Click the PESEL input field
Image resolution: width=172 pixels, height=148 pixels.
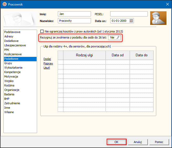[129, 14]
